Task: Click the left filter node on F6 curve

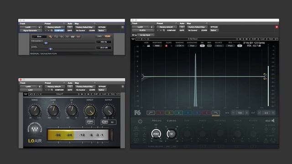Action: coord(142,76)
